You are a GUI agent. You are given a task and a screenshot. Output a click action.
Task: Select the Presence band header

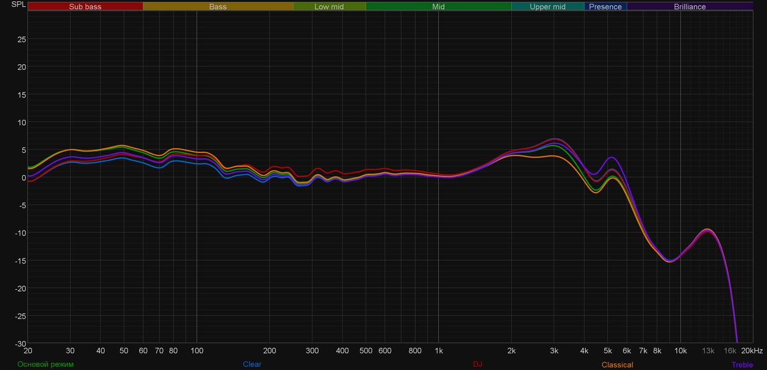click(x=605, y=7)
